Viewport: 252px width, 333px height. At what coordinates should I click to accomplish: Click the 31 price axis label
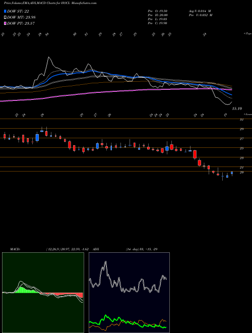(x=241, y=120)
